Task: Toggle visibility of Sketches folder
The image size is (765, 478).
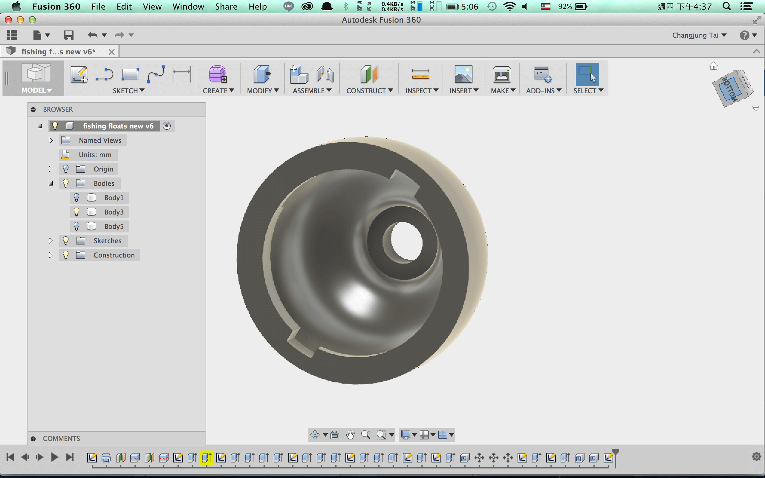Action: 66,240
